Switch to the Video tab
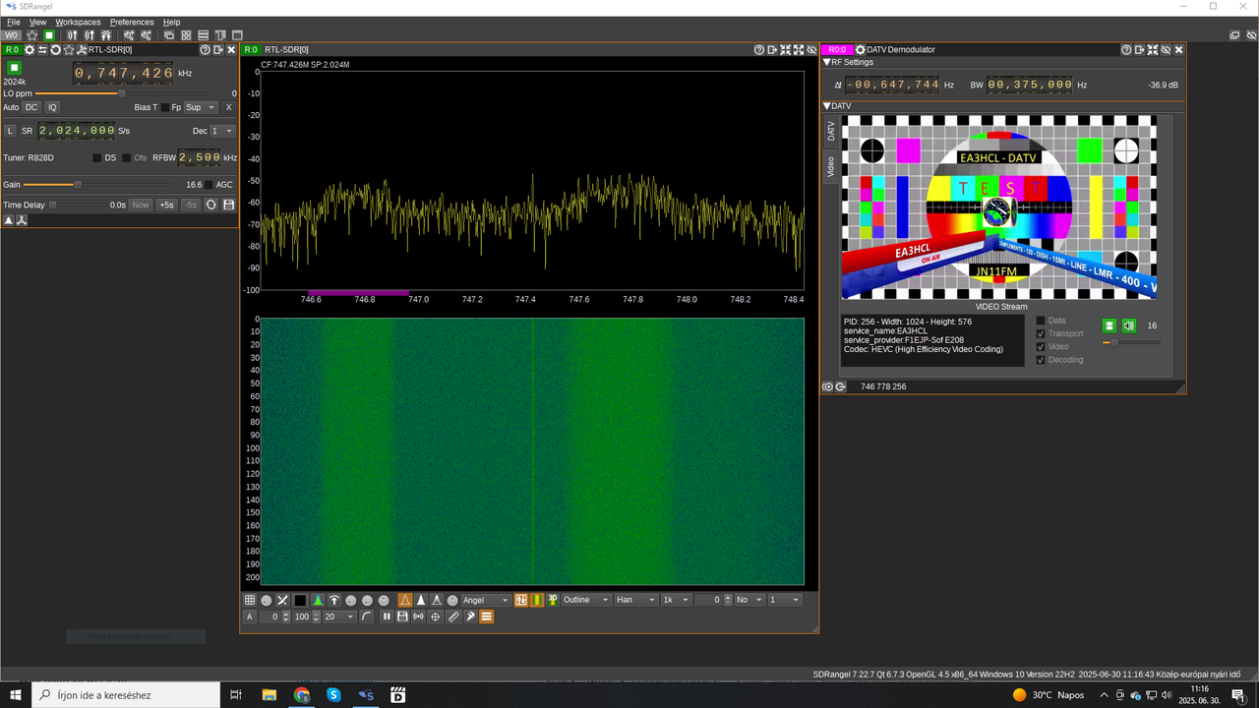 coord(830,167)
